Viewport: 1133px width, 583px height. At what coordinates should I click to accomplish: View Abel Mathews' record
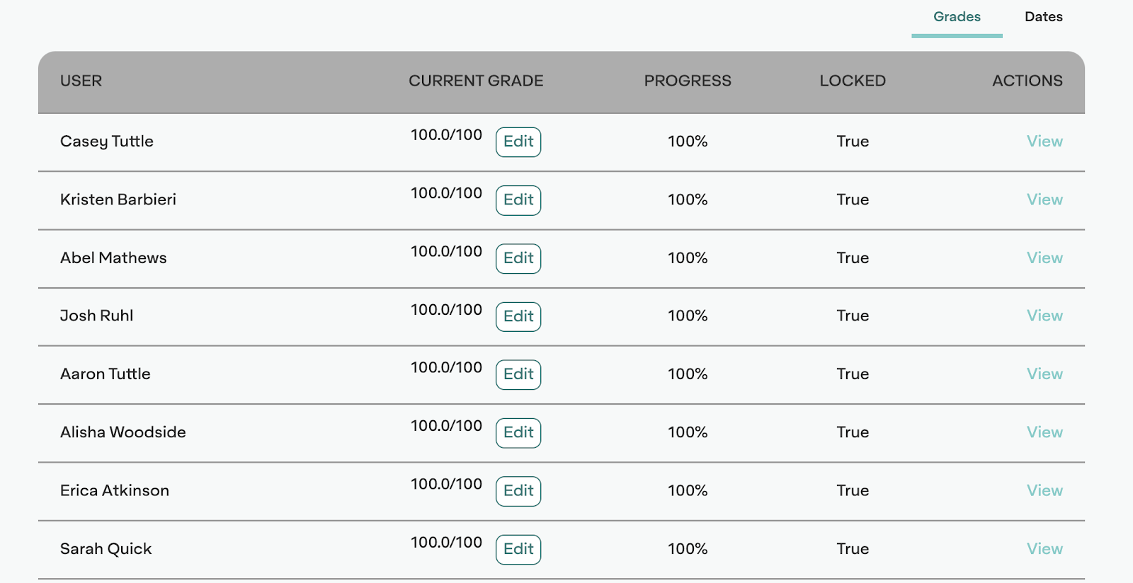coord(1044,258)
